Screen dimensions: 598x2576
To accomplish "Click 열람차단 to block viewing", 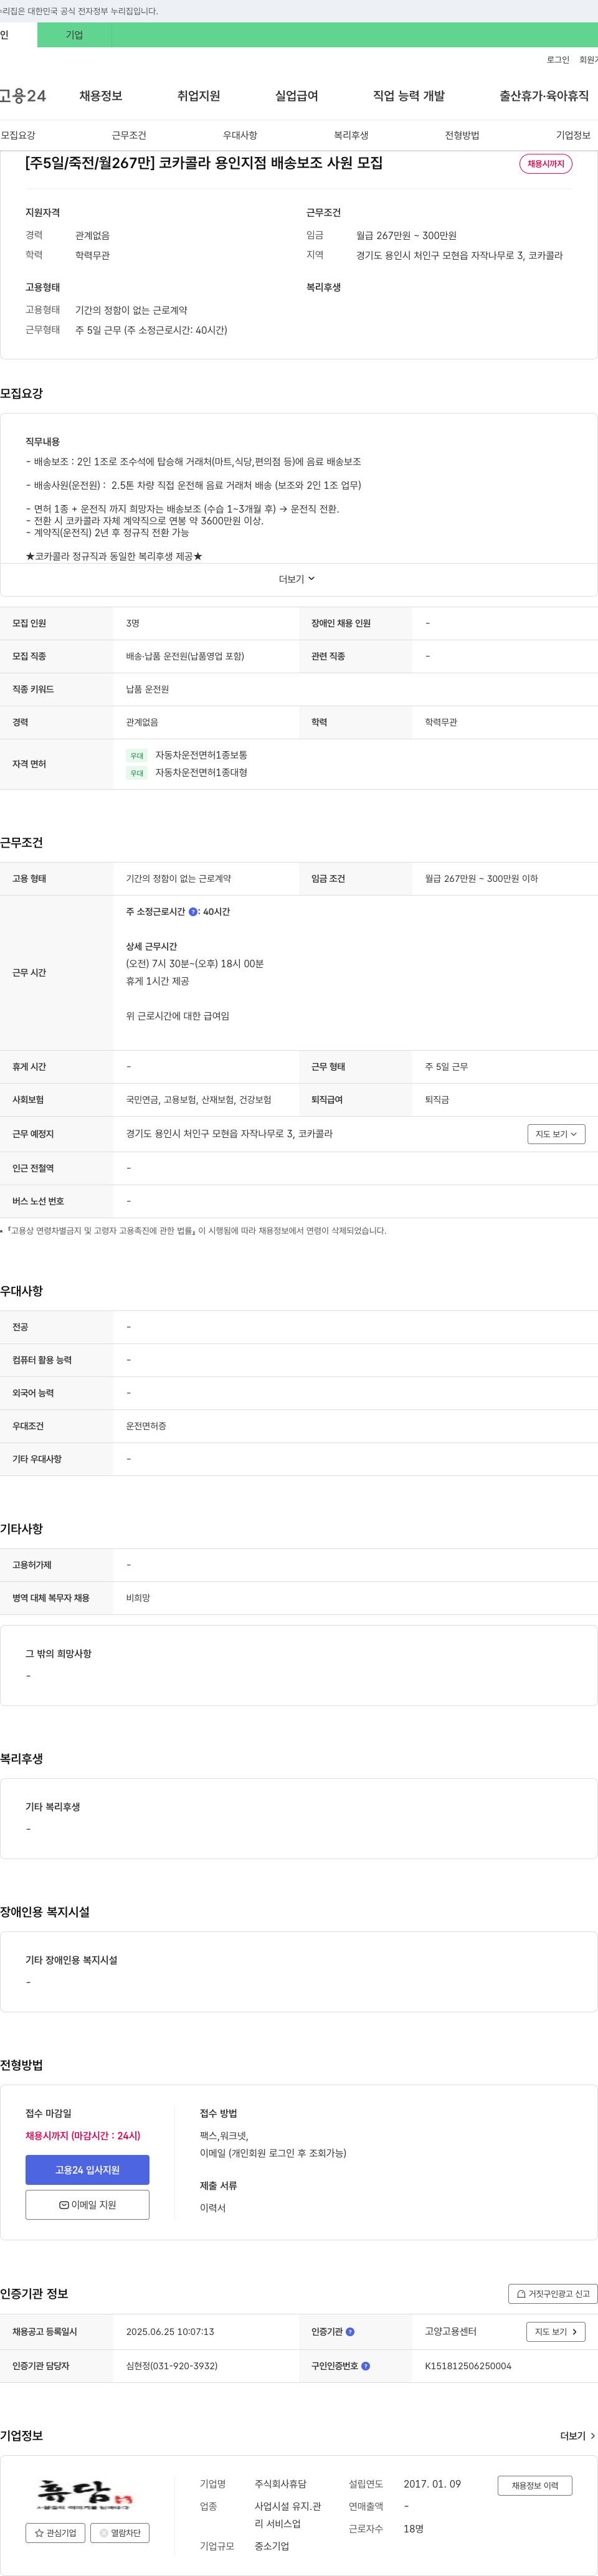I will pos(120,2533).
